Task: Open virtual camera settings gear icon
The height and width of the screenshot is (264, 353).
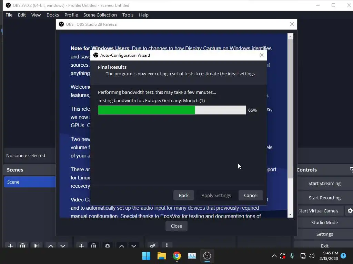Action: pyautogui.click(x=350, y=211)
